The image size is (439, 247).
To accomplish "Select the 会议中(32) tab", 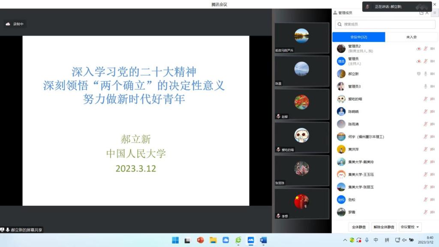I will [x=359, y=37].
